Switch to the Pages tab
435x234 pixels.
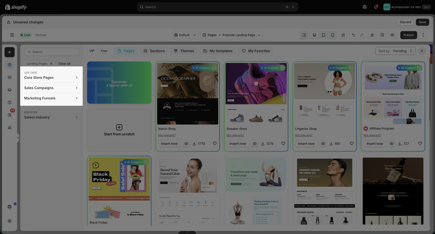126,51
